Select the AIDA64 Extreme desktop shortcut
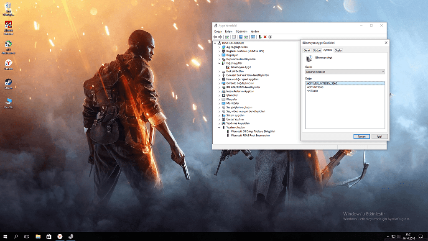Viewport: 428px width, 241px height. pos(8,28)
